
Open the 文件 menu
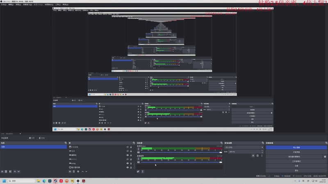pos(4,4)
